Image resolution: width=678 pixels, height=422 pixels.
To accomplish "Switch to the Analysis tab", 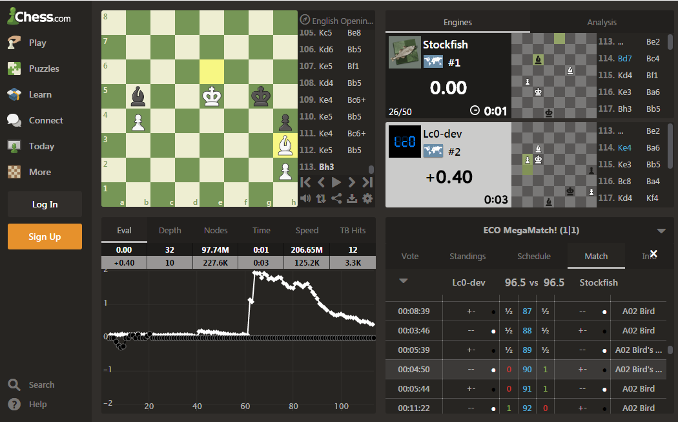I will tap(602, 22).
